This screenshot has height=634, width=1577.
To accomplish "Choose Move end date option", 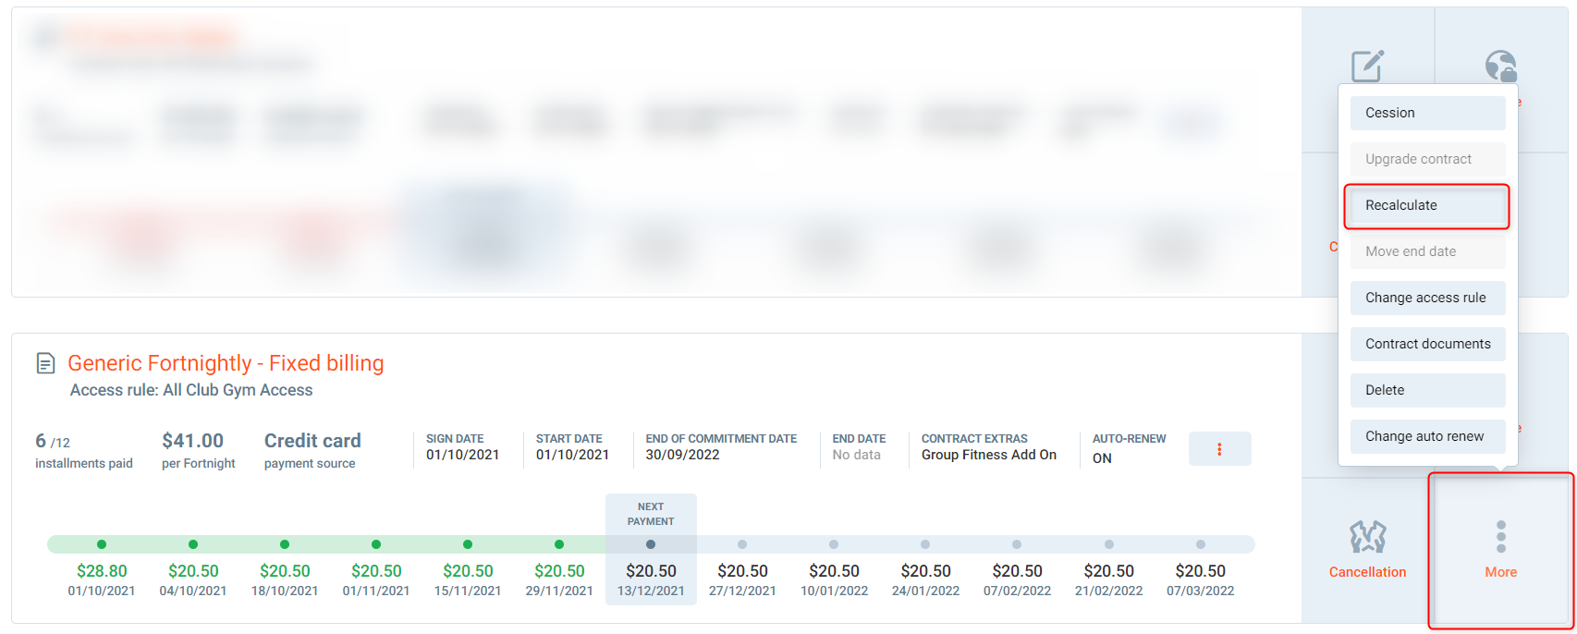I will pyautogui.click(x=1427, y=251).
